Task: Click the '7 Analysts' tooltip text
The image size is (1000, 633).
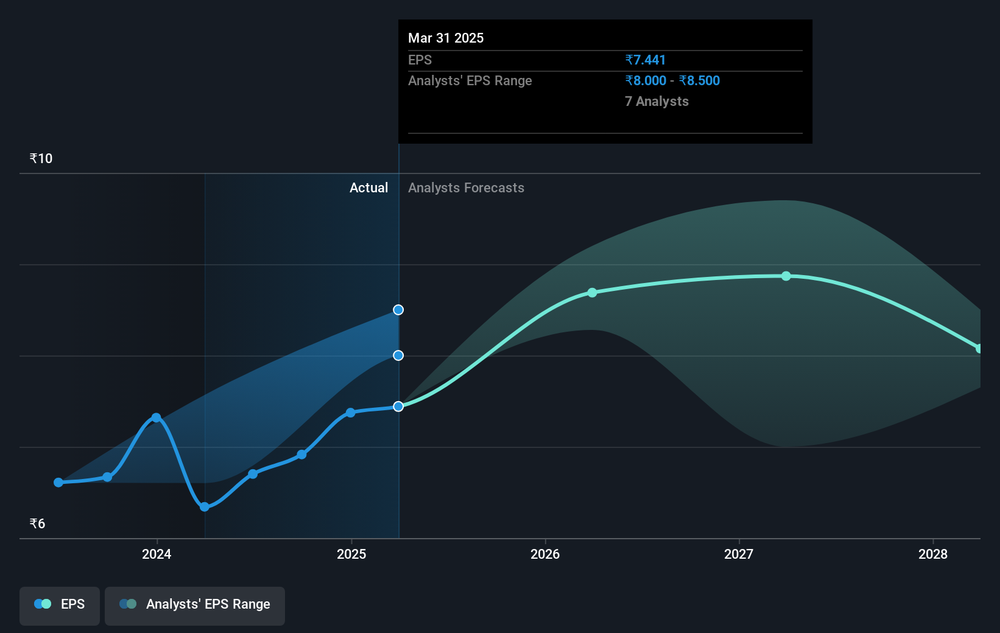Action: [657, 102]
